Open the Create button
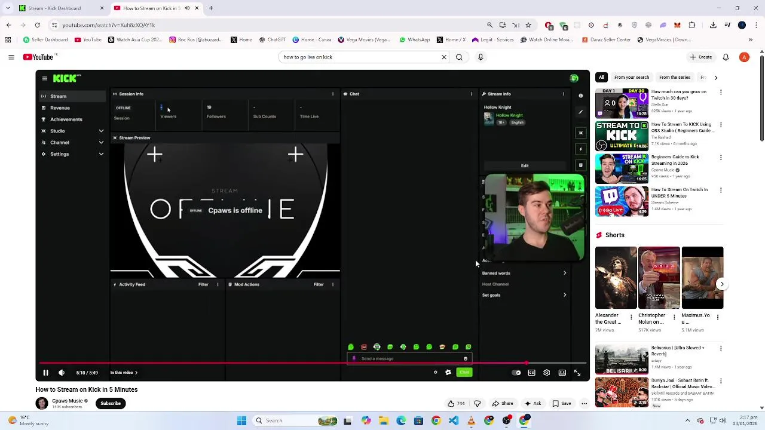The height and width of the screenshot is (430, 765). (x=701, y=57)
